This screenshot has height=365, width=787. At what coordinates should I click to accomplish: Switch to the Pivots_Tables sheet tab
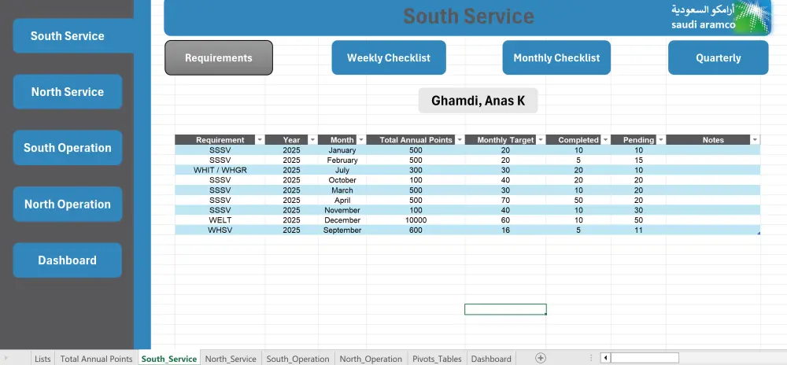point(437,359)
